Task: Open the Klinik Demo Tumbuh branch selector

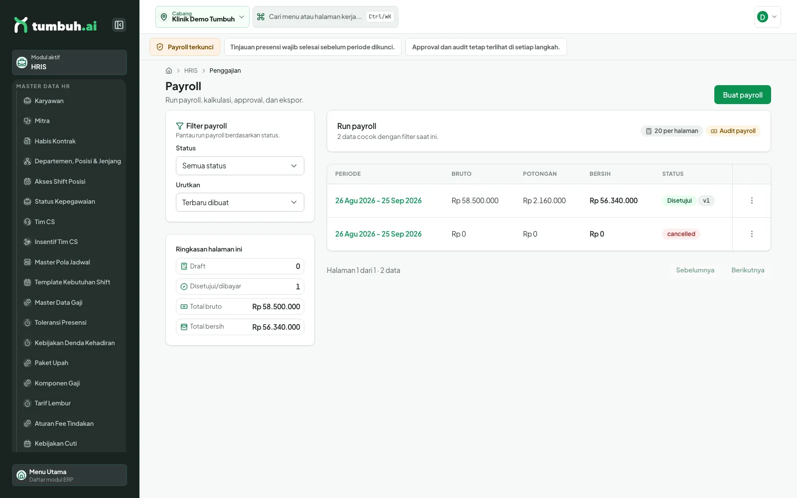Action: coord(202,17)
